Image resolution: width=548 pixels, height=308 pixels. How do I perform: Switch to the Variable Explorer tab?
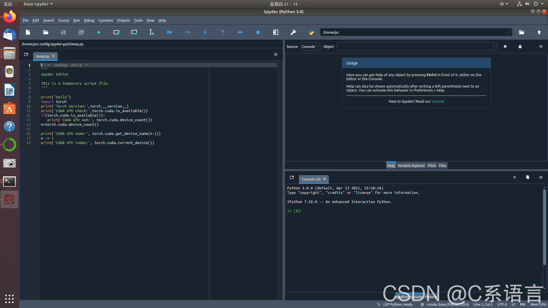tap(411, 165)
